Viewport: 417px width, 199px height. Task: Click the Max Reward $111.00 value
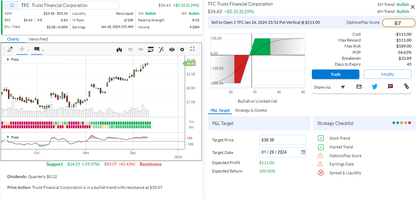tap(404, 40)
